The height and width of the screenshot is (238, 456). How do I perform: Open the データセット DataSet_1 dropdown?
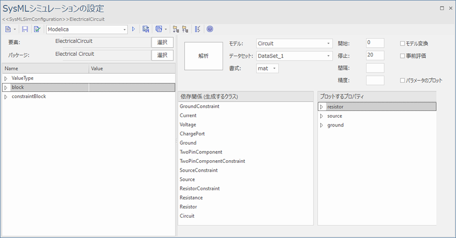(294, 56)
